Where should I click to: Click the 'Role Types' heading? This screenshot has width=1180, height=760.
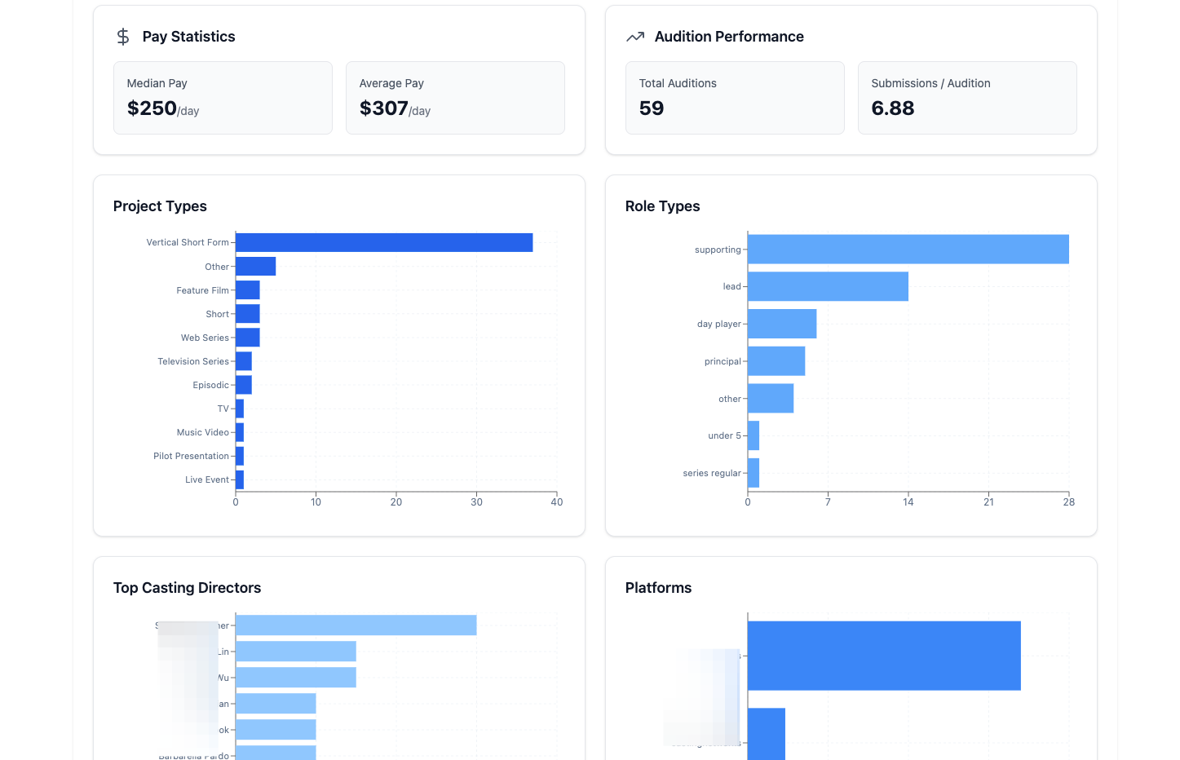tap(663, 206)
